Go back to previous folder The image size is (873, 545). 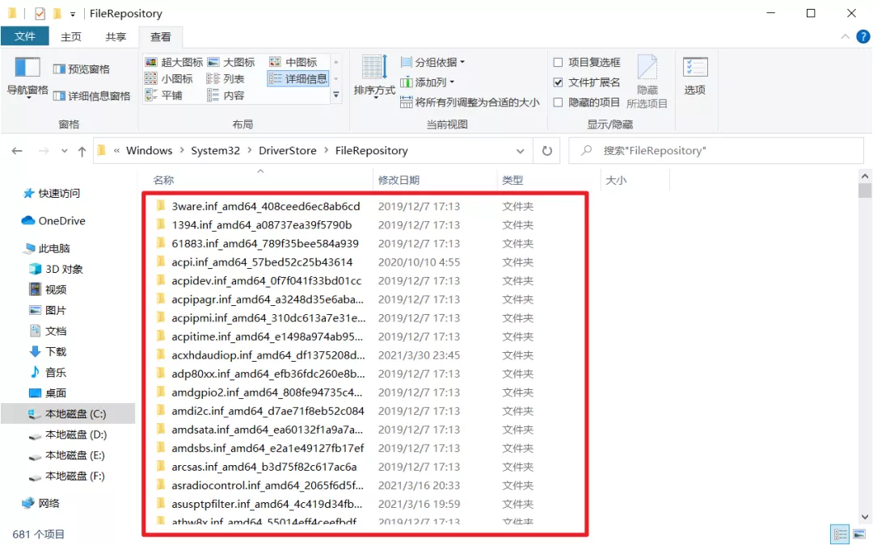[17, 151]
